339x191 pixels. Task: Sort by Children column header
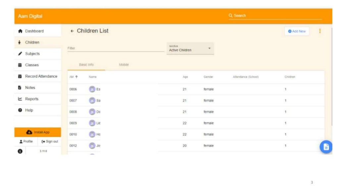[290, 77]
